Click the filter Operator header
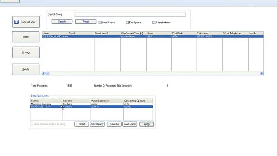277x156 pixels. tap(76, 101)
